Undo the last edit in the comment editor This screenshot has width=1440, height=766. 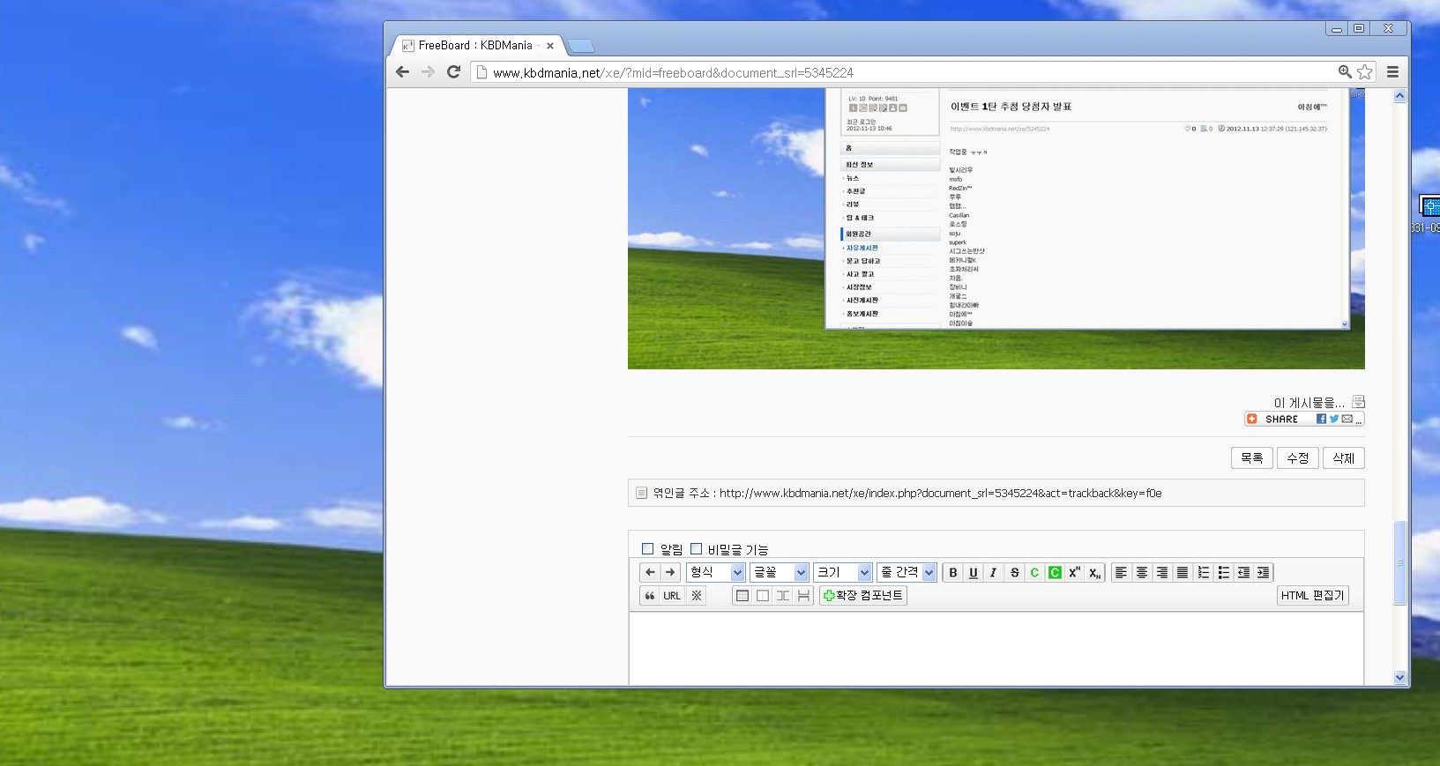(650, 573)
